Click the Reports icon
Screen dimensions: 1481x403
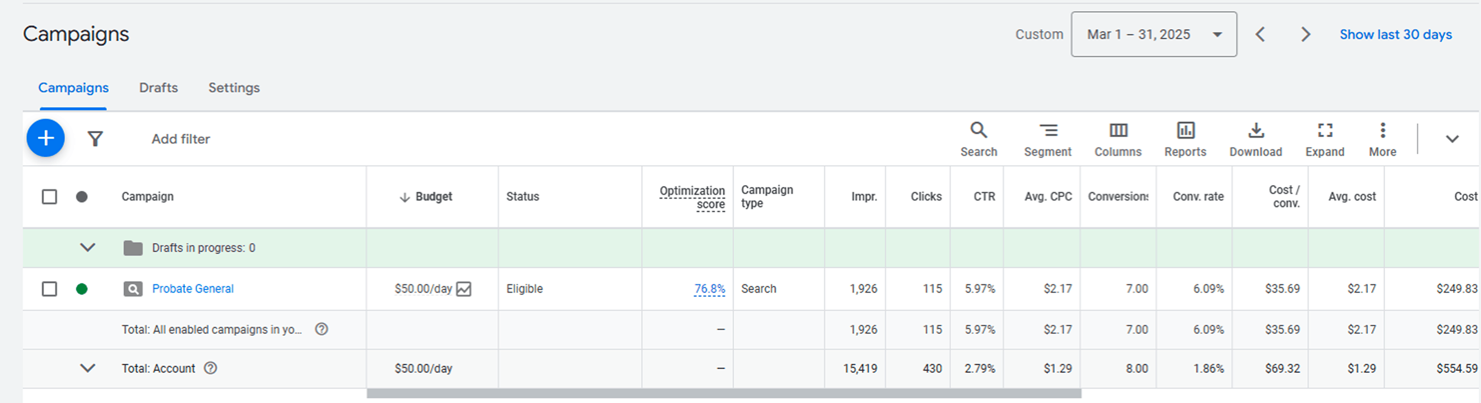(1185, 131)
